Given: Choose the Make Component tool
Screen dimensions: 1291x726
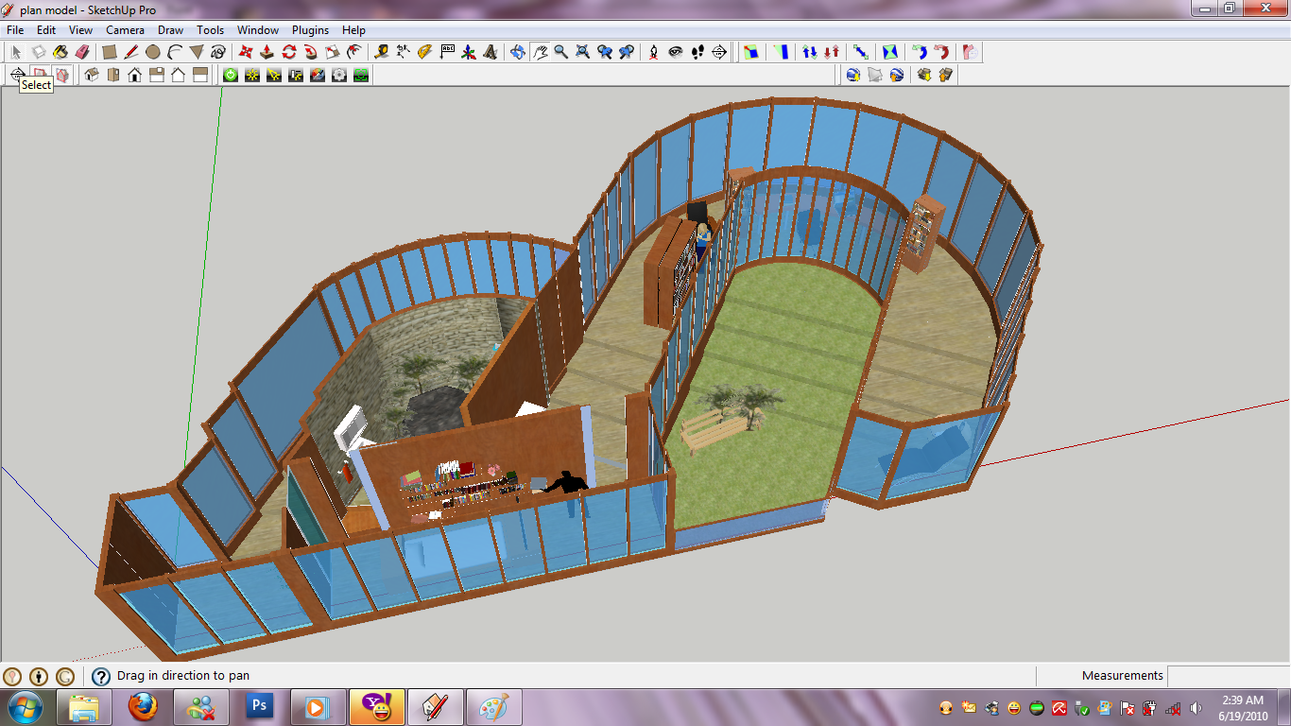Looking at the screenshot, I should [39, 52].
